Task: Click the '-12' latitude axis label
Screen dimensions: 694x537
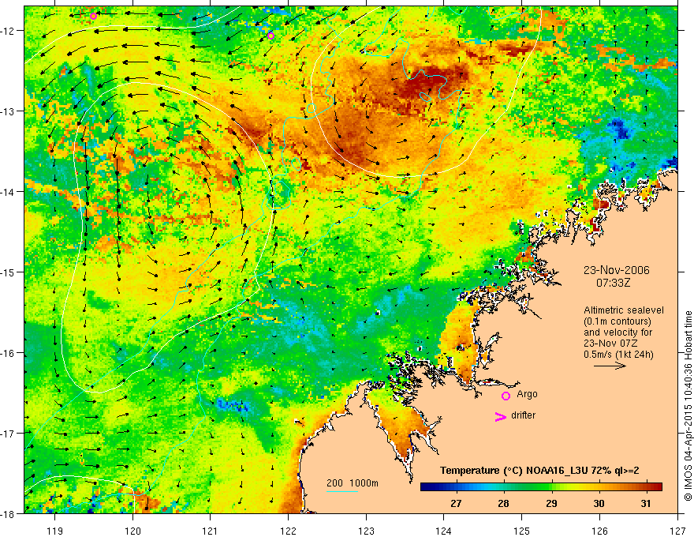Action: tap(9, 31)
